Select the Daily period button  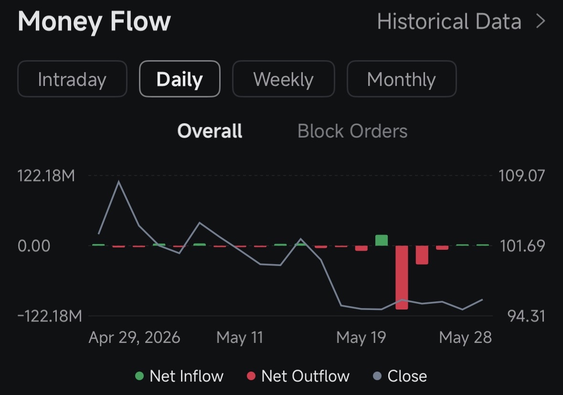pos(180,79)
